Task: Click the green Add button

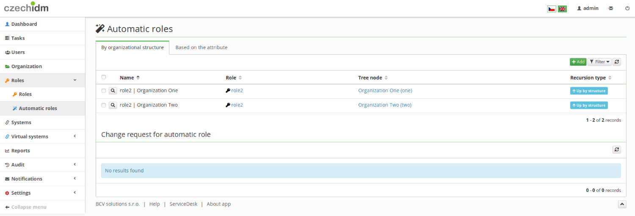Action: [578, 62]
